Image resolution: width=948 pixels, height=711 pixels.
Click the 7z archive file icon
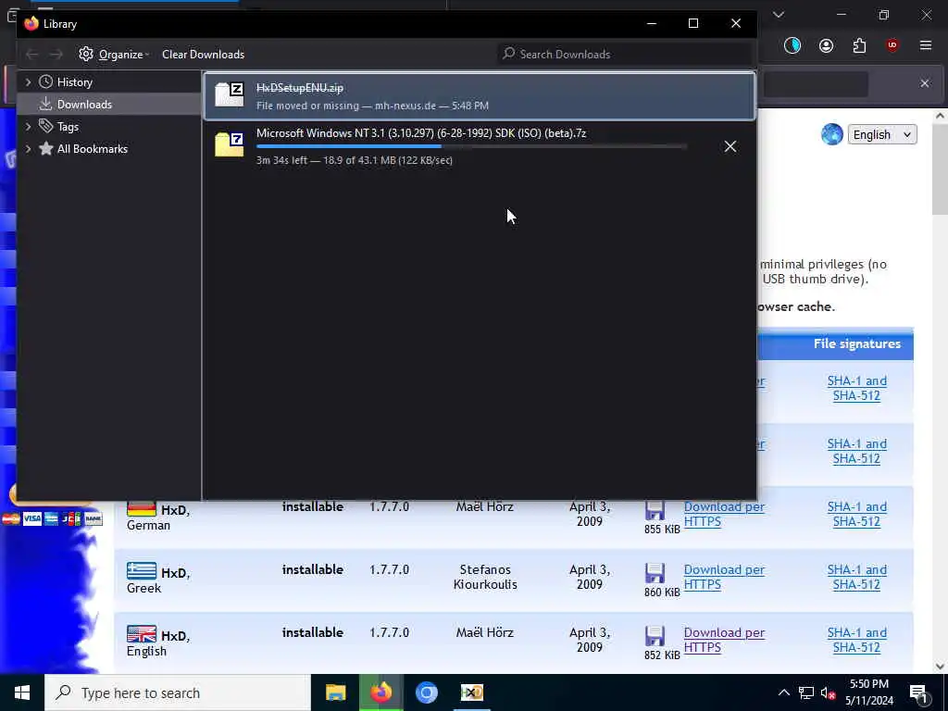point(230,145)
